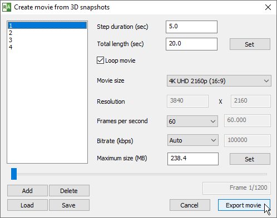The image size is (277, 218).
Task: Select snapshot 3 in the list
Action: point(47,40)
